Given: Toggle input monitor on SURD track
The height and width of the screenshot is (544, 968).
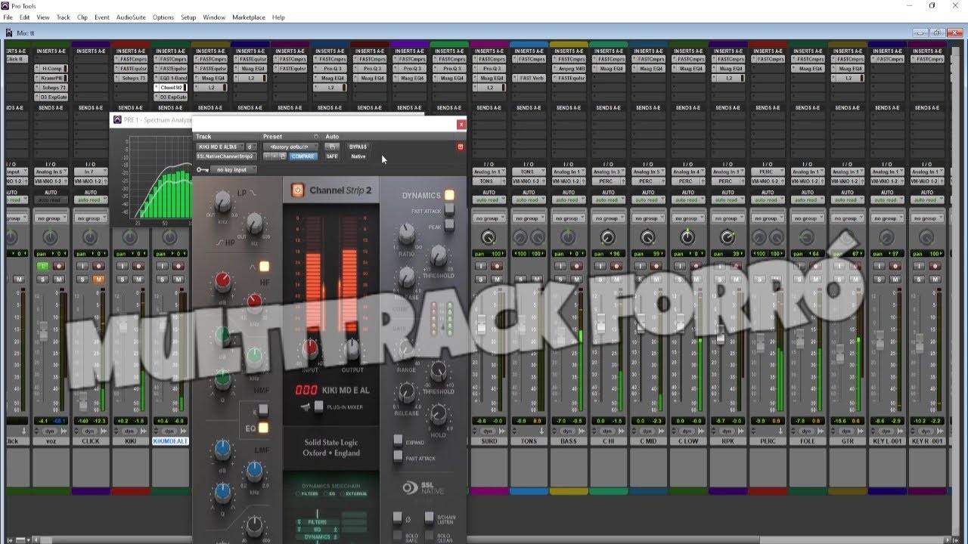Looking at the screenshot, I should click(482, 266).
